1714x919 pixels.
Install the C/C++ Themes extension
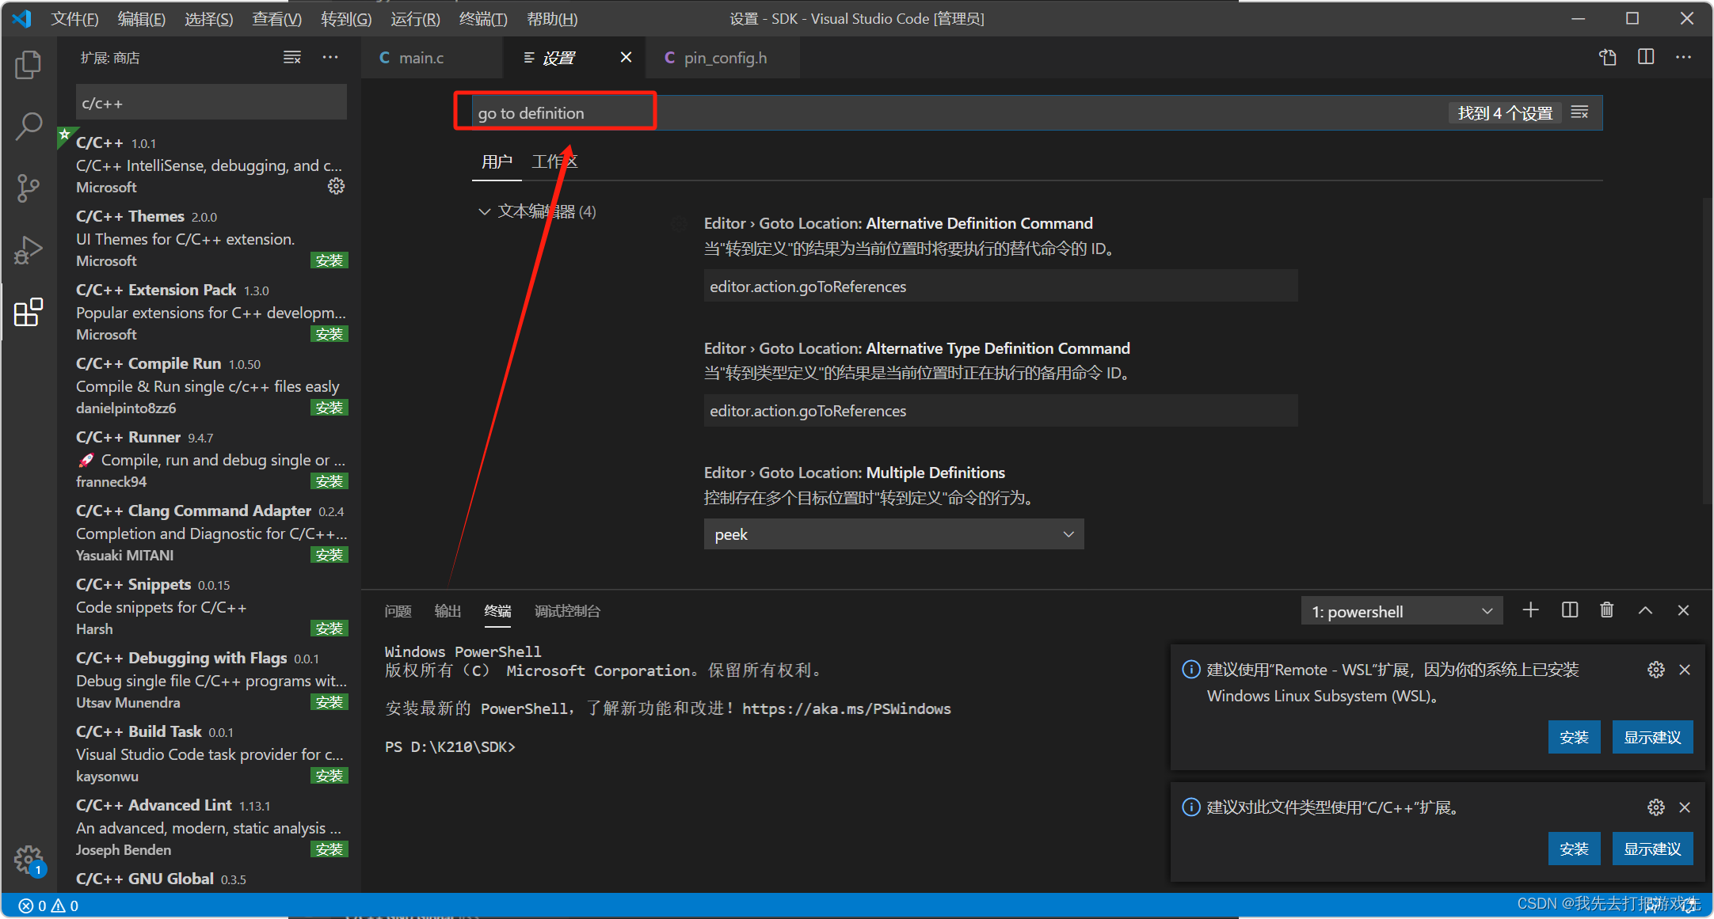[329, 260]
